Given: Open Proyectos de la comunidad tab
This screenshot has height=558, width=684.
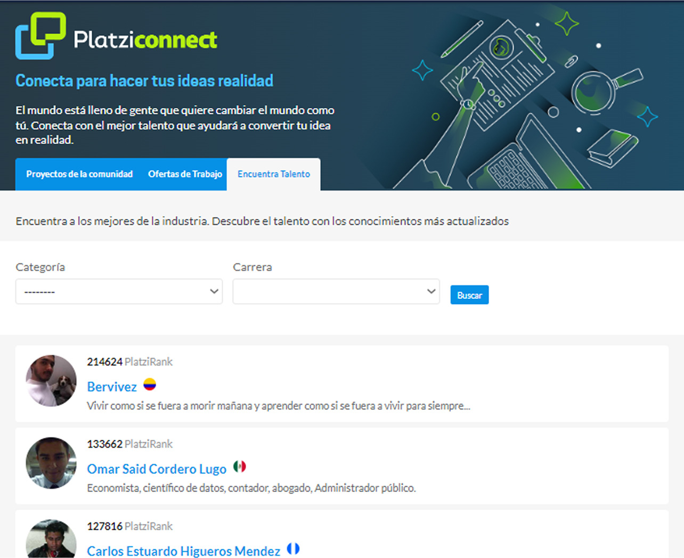Looking at the screenshot, I should pyautogui.click(x=79, y=174).
